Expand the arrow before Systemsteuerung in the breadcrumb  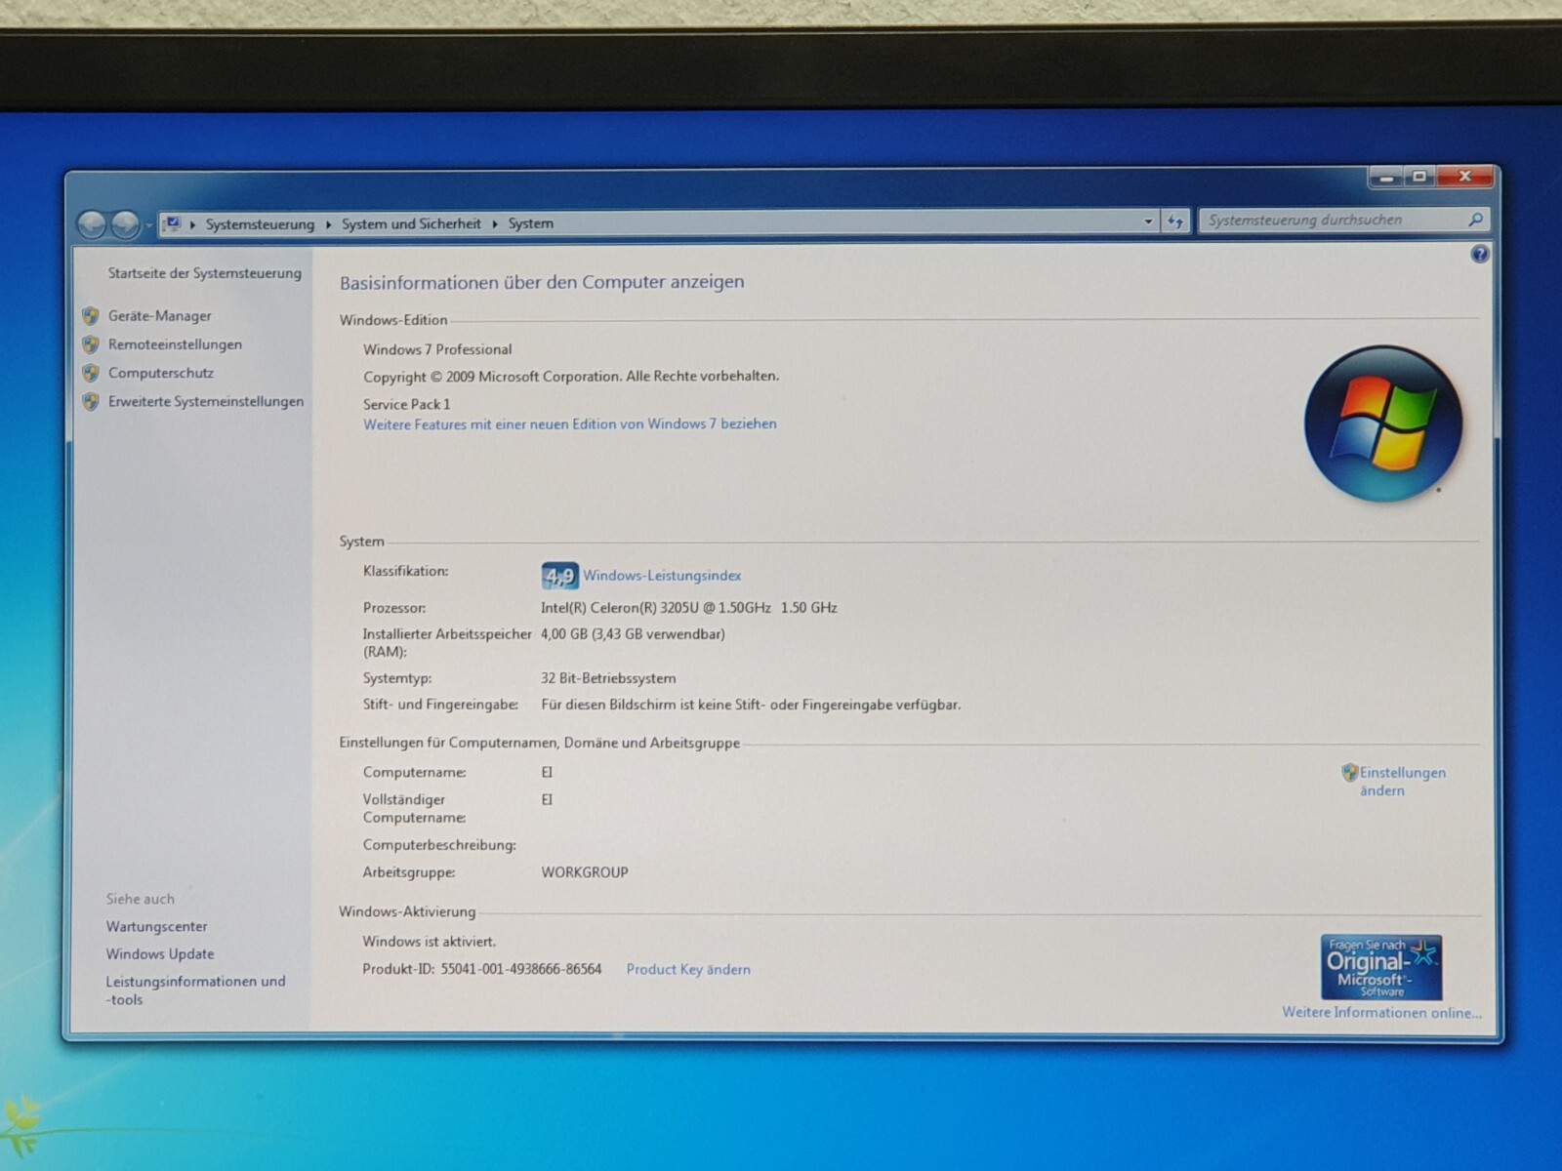pos(192,224)
